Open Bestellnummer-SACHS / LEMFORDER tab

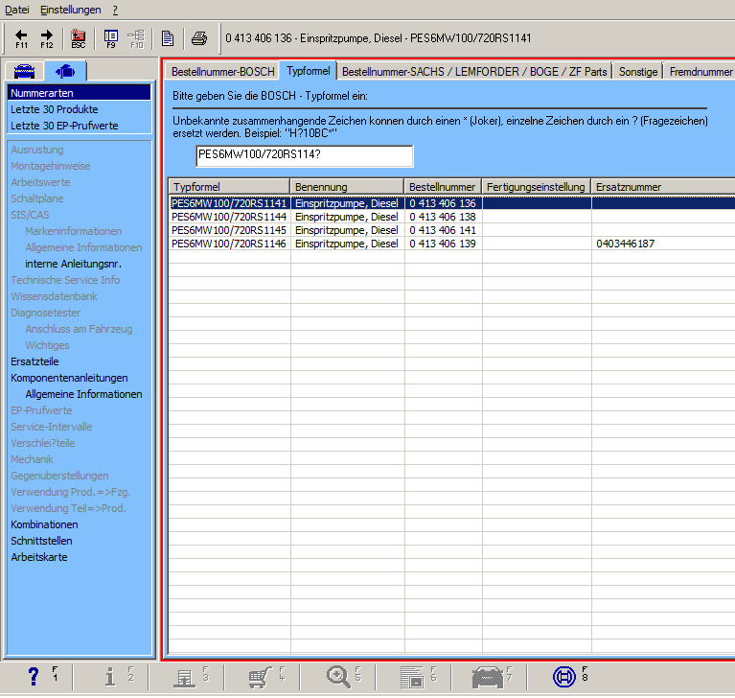474,72
